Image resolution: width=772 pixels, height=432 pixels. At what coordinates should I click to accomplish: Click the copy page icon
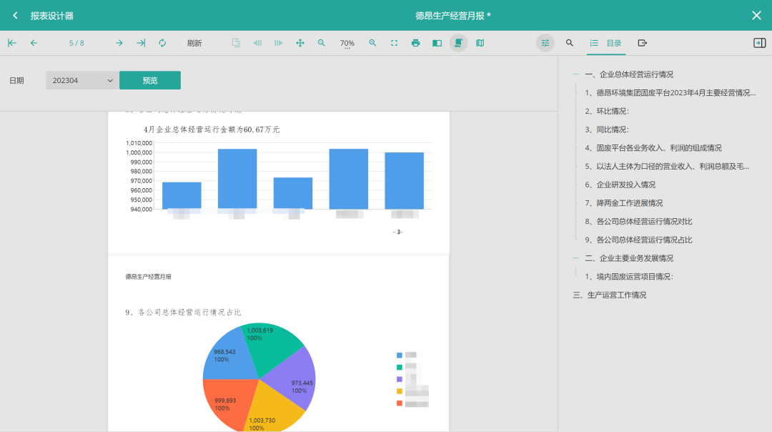236,44
